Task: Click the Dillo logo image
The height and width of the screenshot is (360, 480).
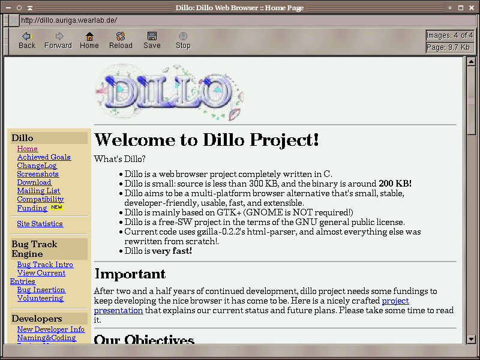Action: point(169,92)
